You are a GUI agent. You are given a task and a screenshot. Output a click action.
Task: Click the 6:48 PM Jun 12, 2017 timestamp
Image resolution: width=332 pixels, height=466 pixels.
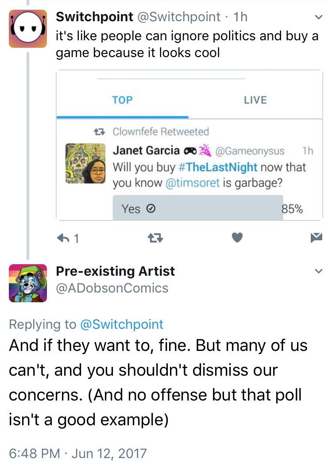click(x=78, y=454)
